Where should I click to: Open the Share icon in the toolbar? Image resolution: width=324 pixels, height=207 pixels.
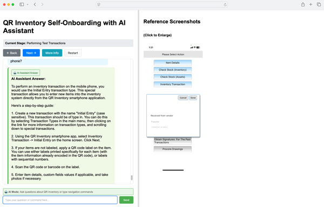pos(303,4)
